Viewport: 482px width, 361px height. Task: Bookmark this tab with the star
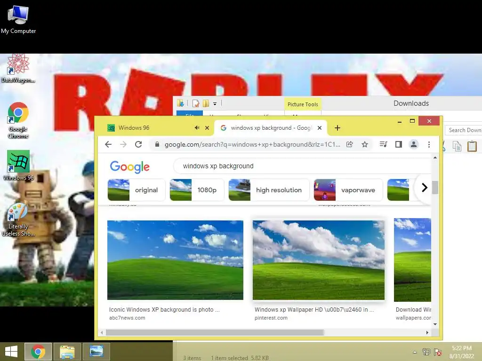point(365,144)
